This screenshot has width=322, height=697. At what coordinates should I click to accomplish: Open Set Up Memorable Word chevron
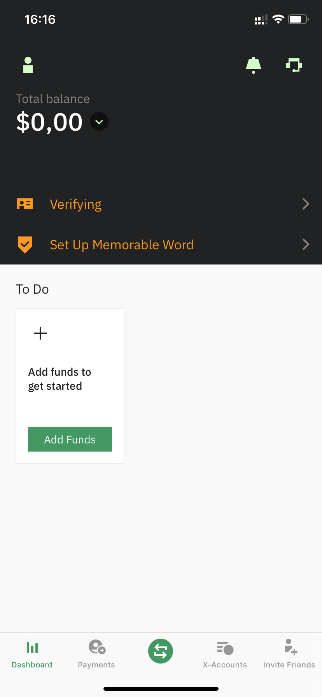click(x=306, y=244)
